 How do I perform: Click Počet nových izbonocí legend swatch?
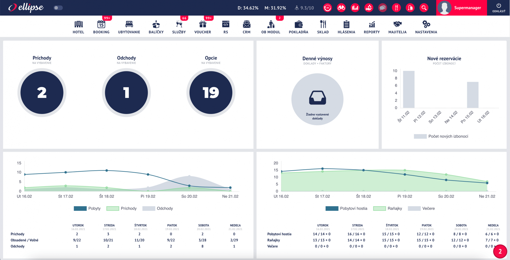point(420,136)
